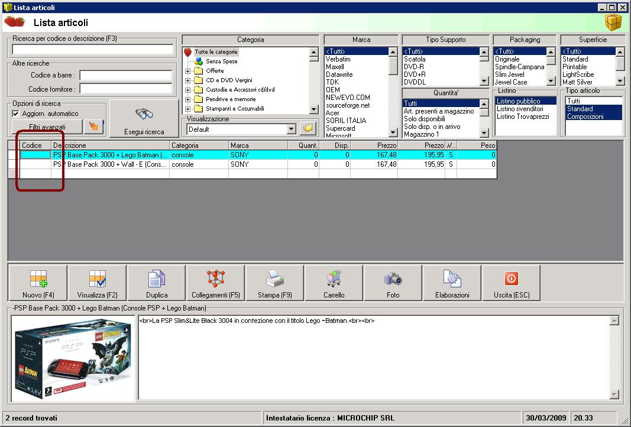
Task: Click the PSP Lego Batman product photo thumbnail
Action: [x=73, y=358]
